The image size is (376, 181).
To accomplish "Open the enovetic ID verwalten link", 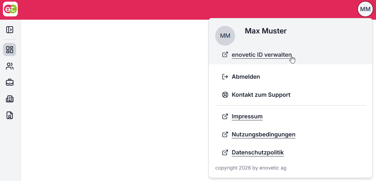I will pyautogui.click(x=262, y=55).
